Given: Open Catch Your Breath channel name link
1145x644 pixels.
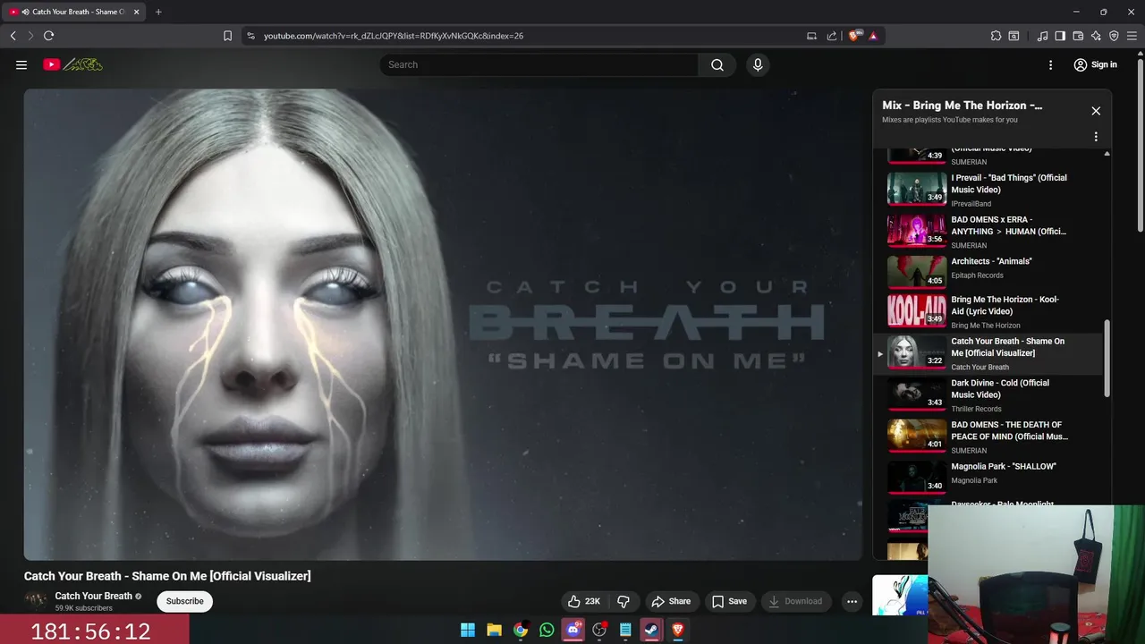Looking at the screenshot, I should pyautogui.click(x=93, y=596).
